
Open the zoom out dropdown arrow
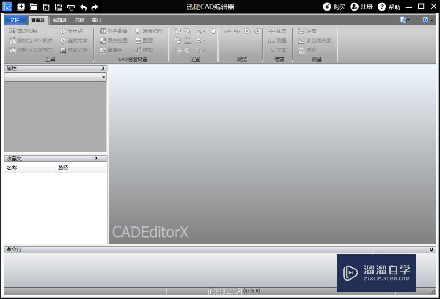pos(204,41)
